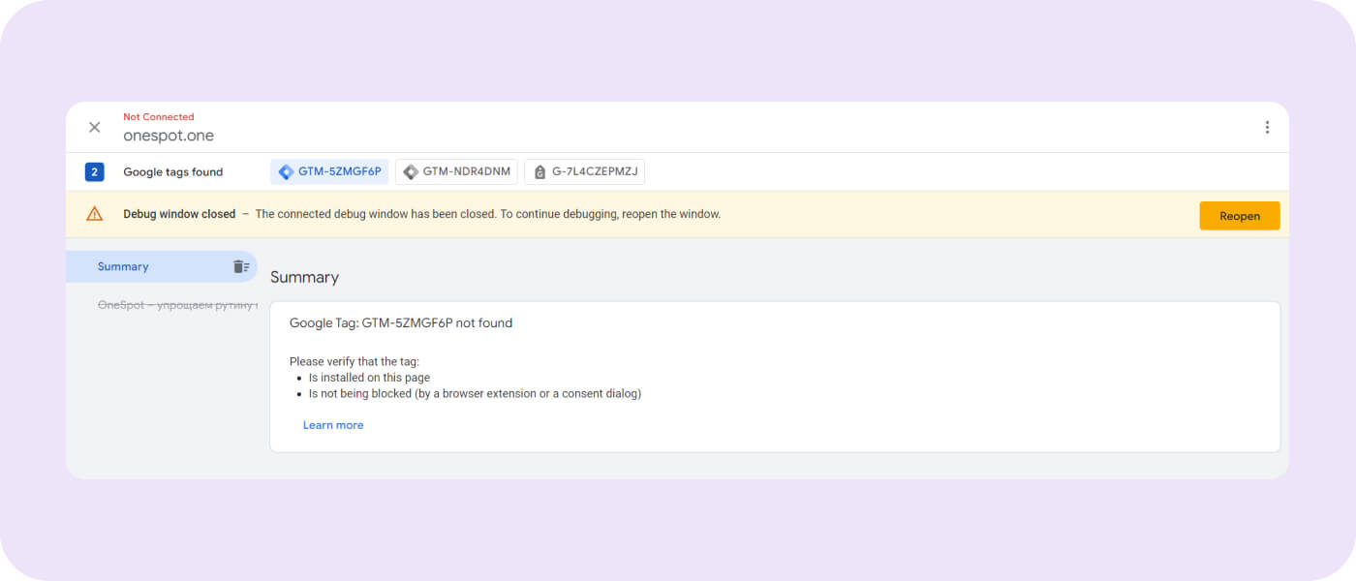
Task: Open the Learn more link
Action: pos(333,425)
